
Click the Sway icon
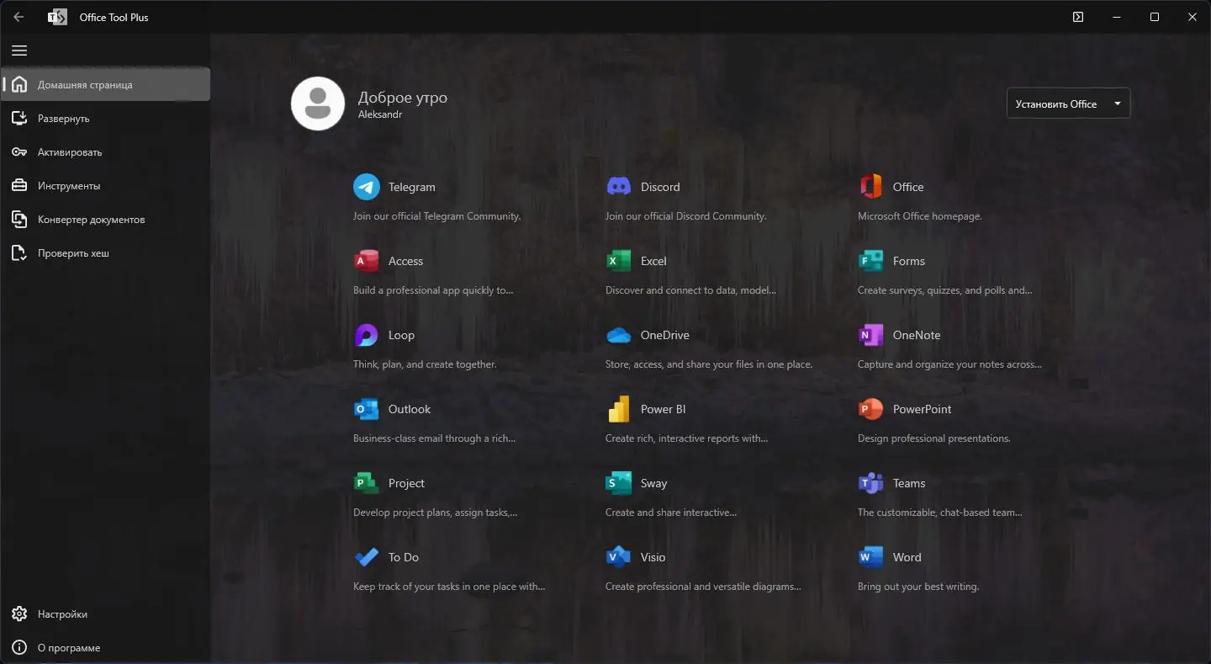[619, 483]
